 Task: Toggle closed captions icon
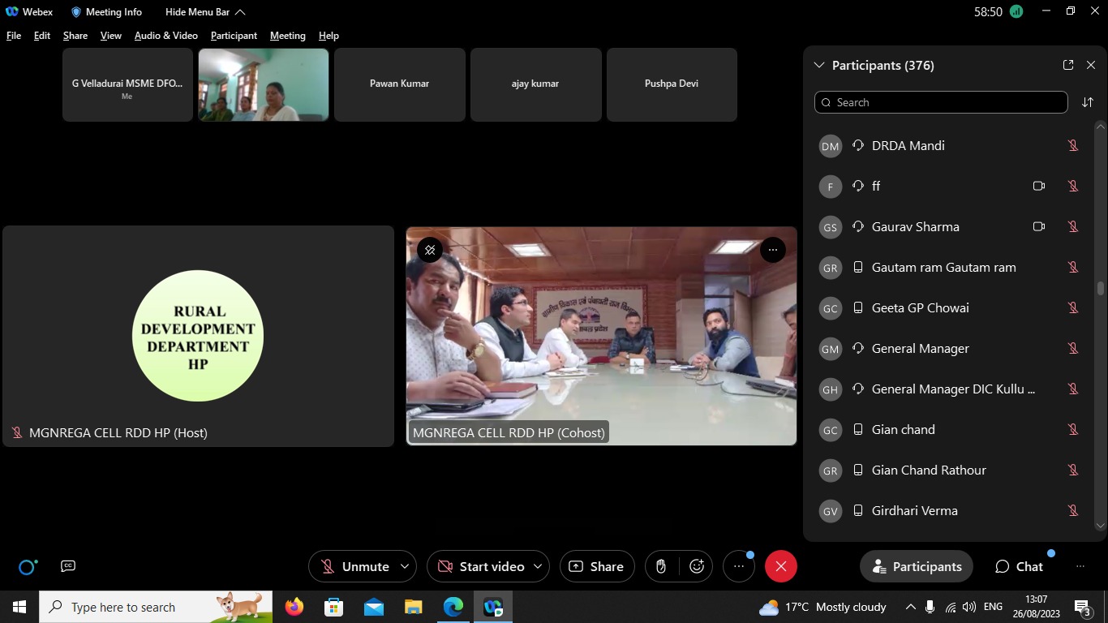[x=68, y=566]
